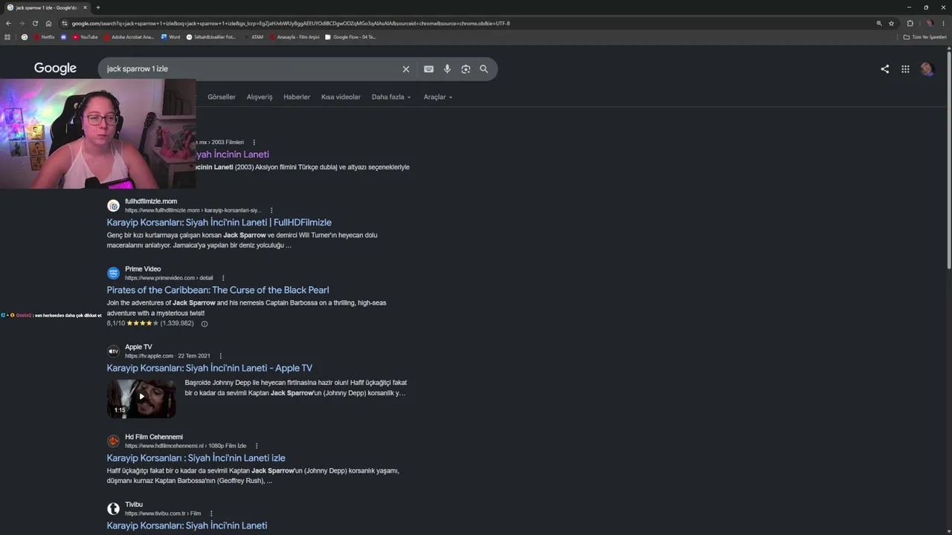Open the Word bookmark

[170, 36]
